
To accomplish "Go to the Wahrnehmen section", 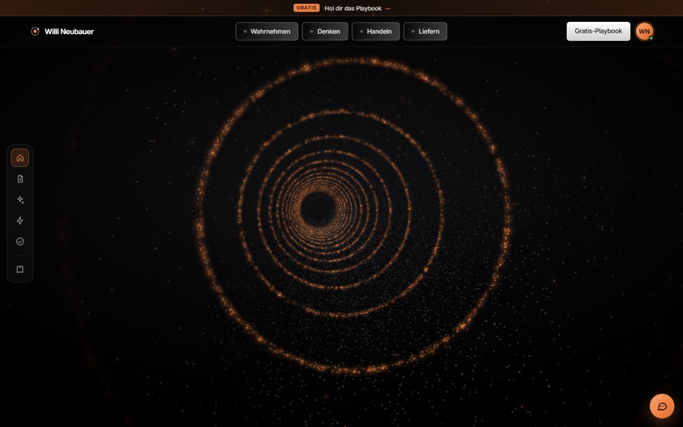I will [x=267, y=31].
